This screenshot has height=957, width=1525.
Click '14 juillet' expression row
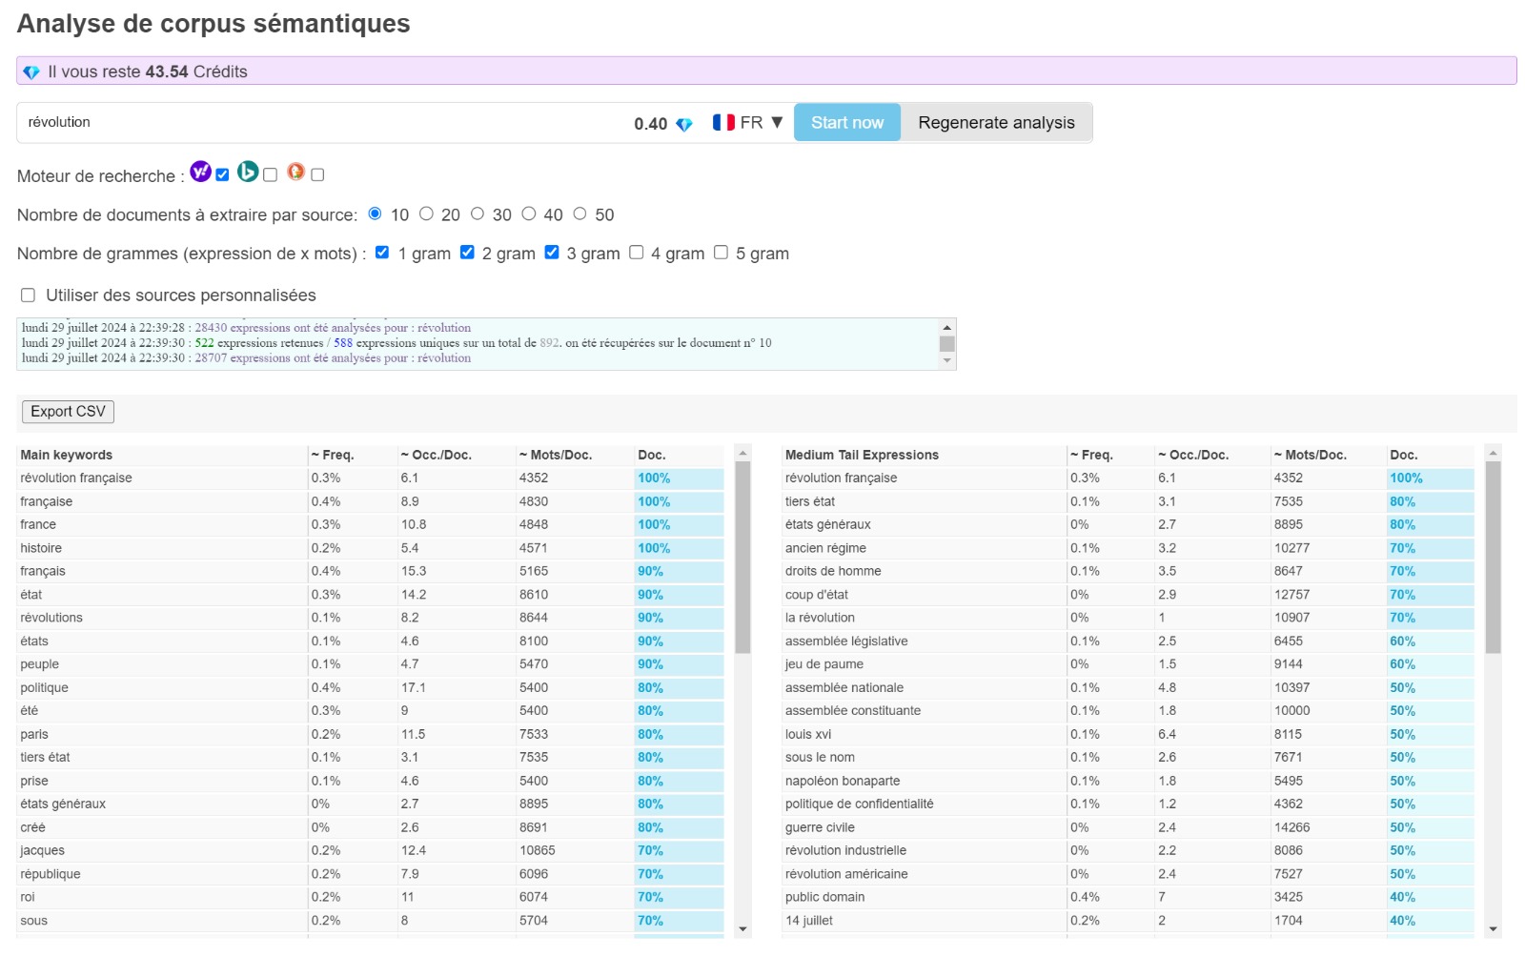[x=1128, y=921]
